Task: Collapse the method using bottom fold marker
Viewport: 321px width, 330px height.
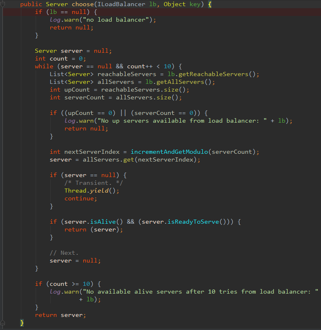Action: coord(2,323)
